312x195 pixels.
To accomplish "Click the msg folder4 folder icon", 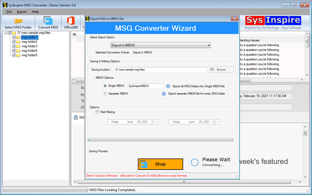I will [x=18, y=51].
